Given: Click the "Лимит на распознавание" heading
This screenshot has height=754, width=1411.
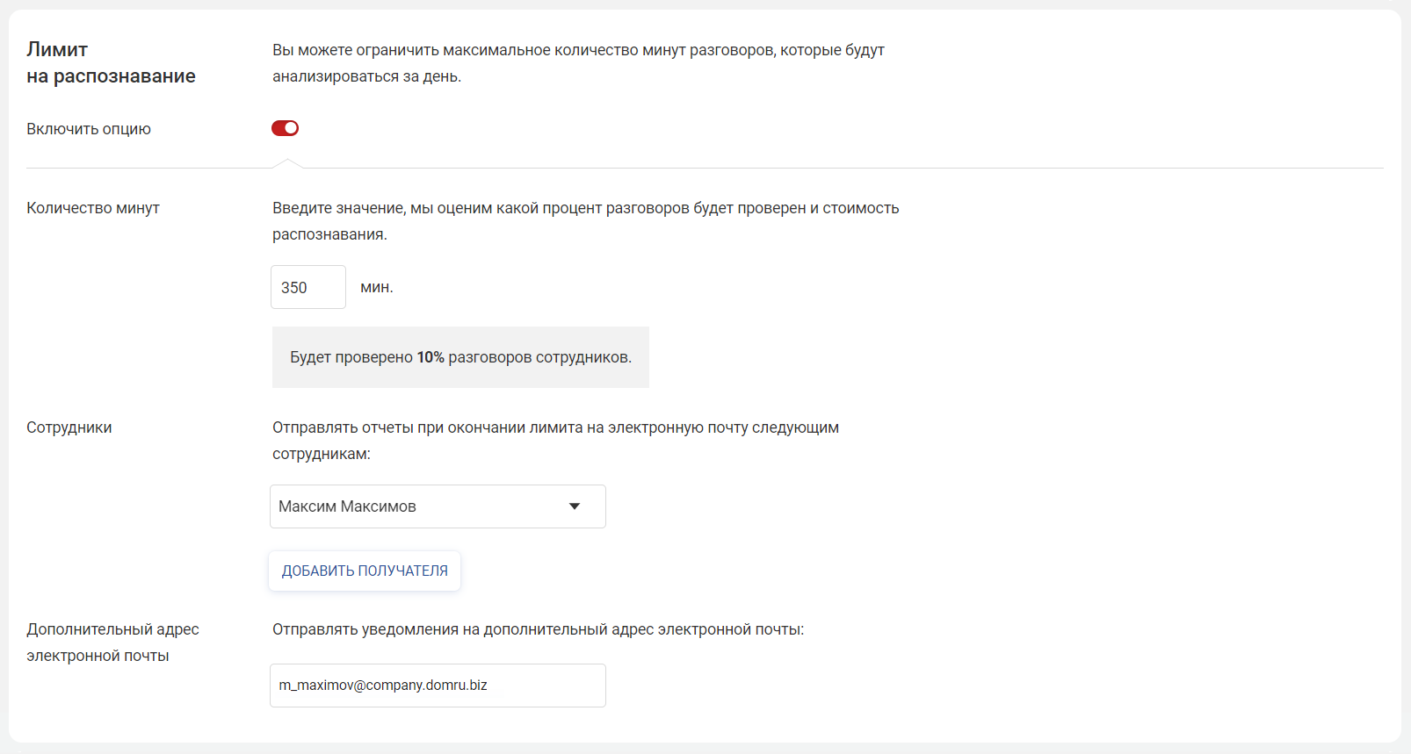Looking at the screenshot, I should (x=111, y=62).
